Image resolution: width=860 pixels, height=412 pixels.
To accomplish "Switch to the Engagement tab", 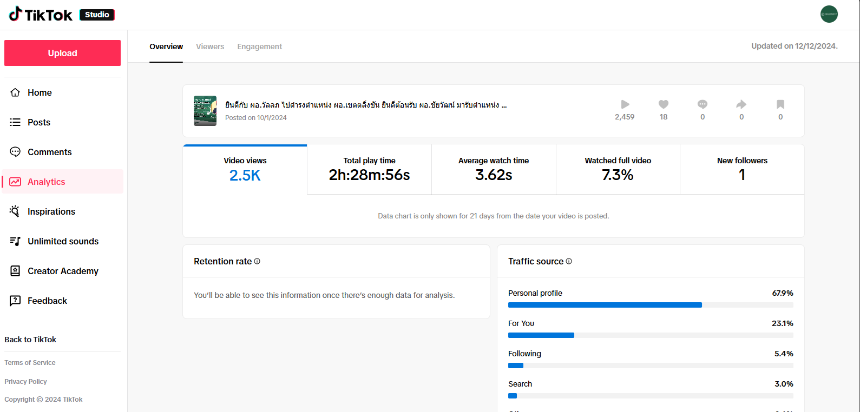I will (x=259, y=46).
